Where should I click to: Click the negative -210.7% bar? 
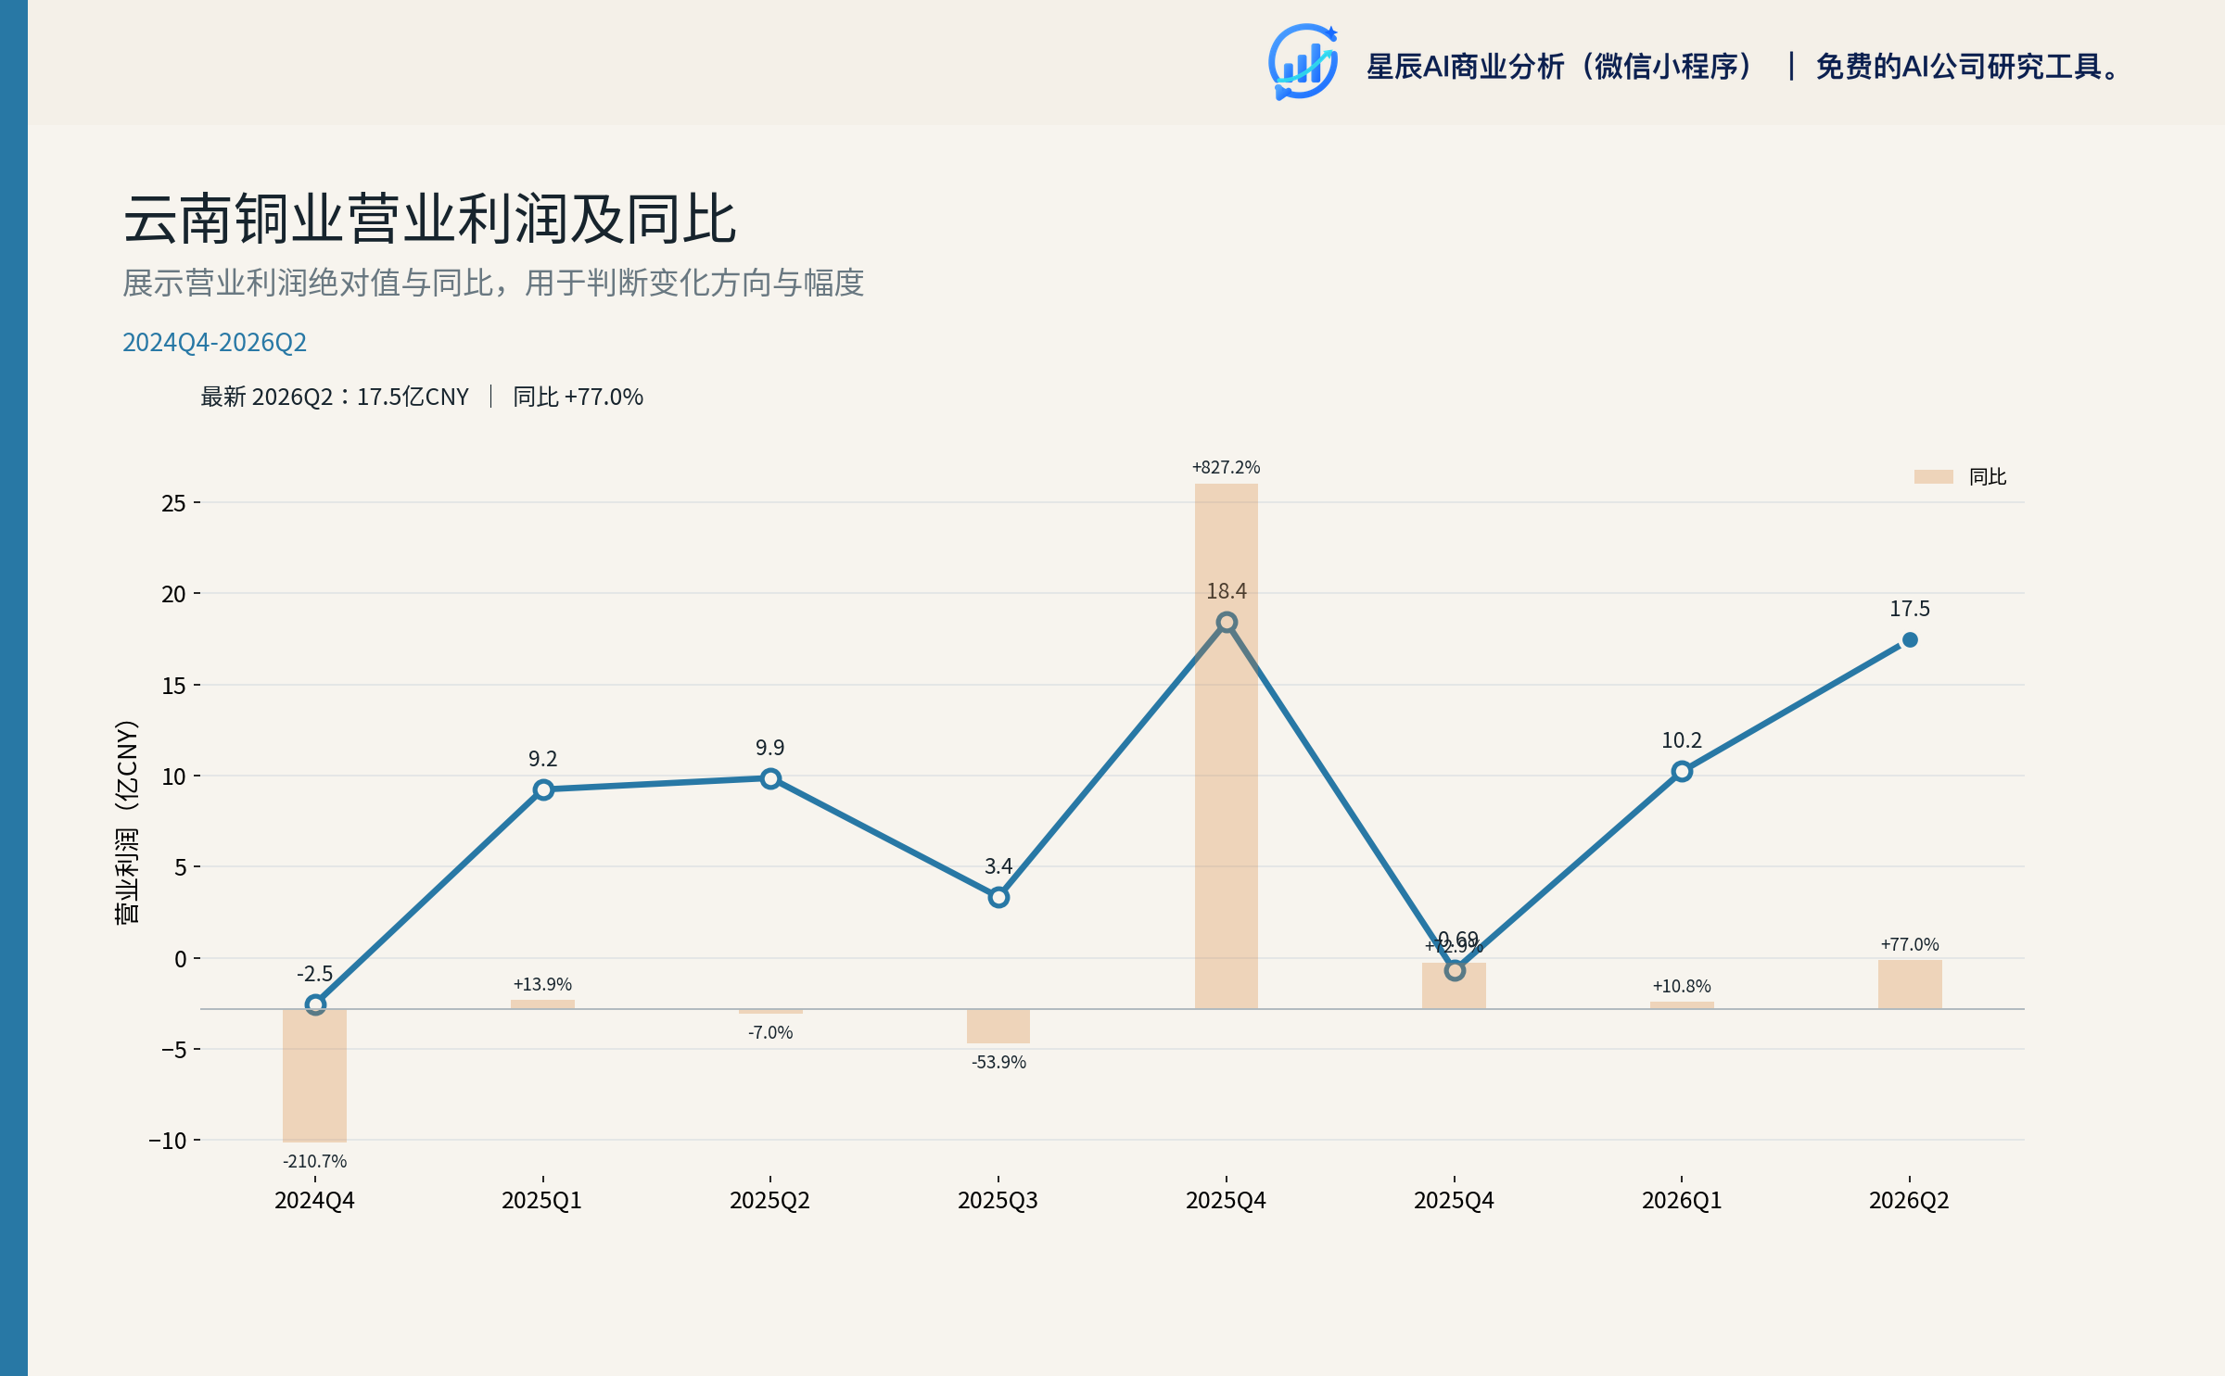pos(315,1076)
